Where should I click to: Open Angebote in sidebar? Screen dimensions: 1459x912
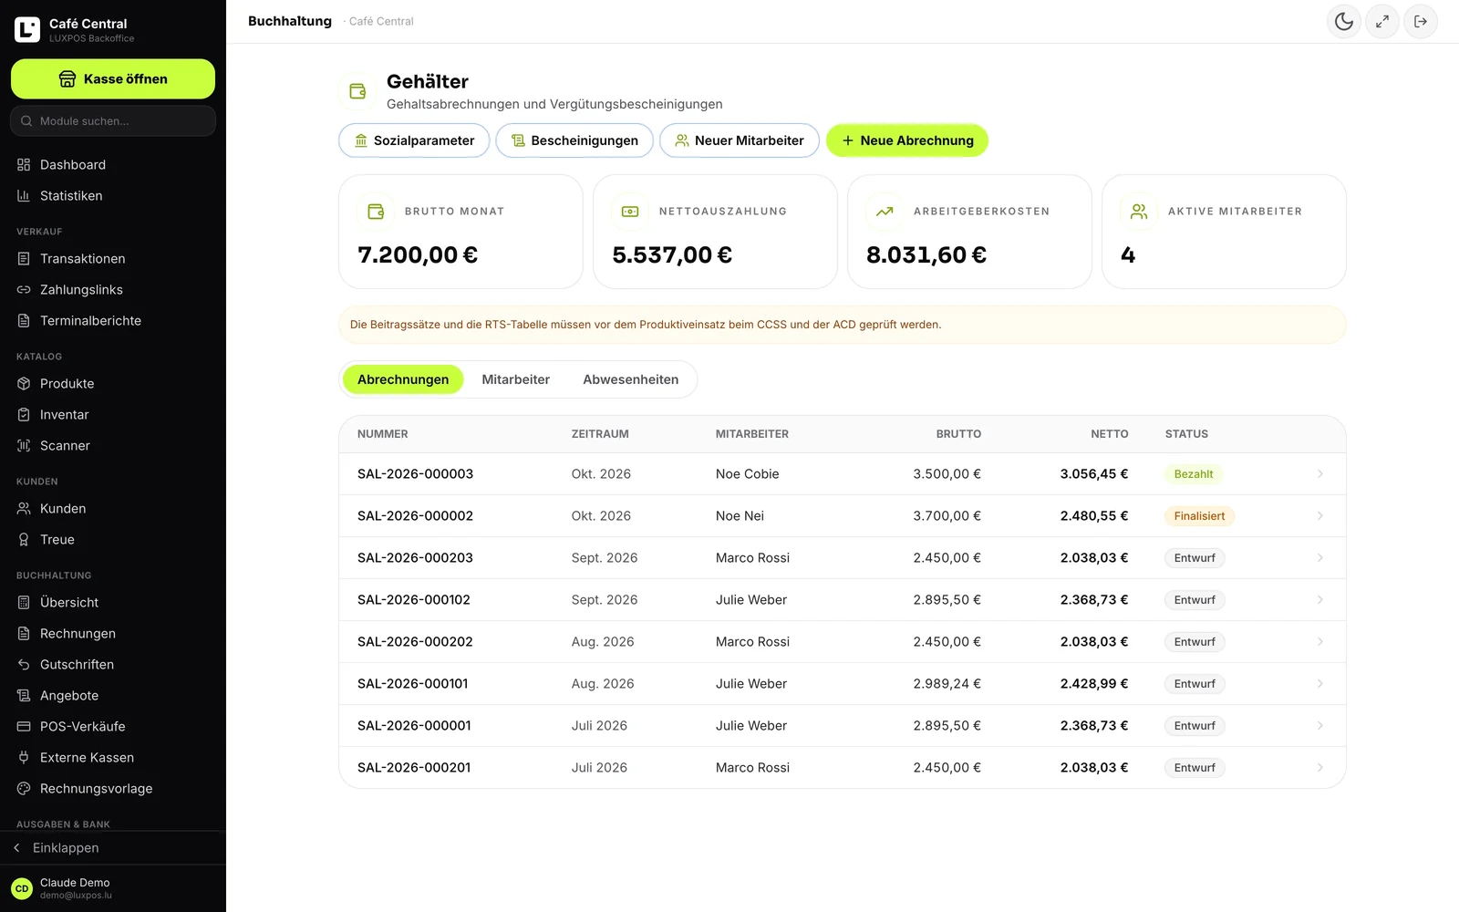(113, 695)
